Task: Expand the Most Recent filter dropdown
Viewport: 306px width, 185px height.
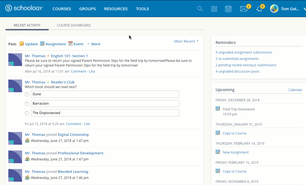Action: [x=186, y=41]
